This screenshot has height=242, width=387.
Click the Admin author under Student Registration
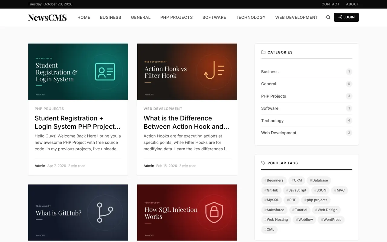point(40,166)
